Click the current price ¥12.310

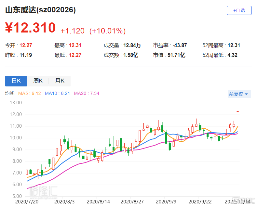point(31,28)
